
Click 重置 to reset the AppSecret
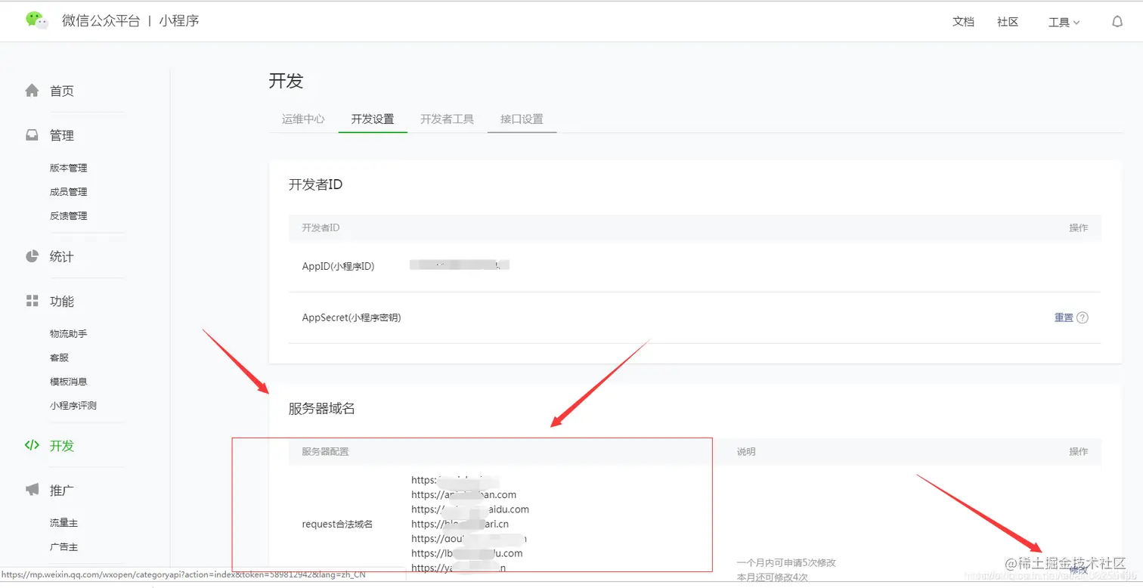[x=1063, y=317]
